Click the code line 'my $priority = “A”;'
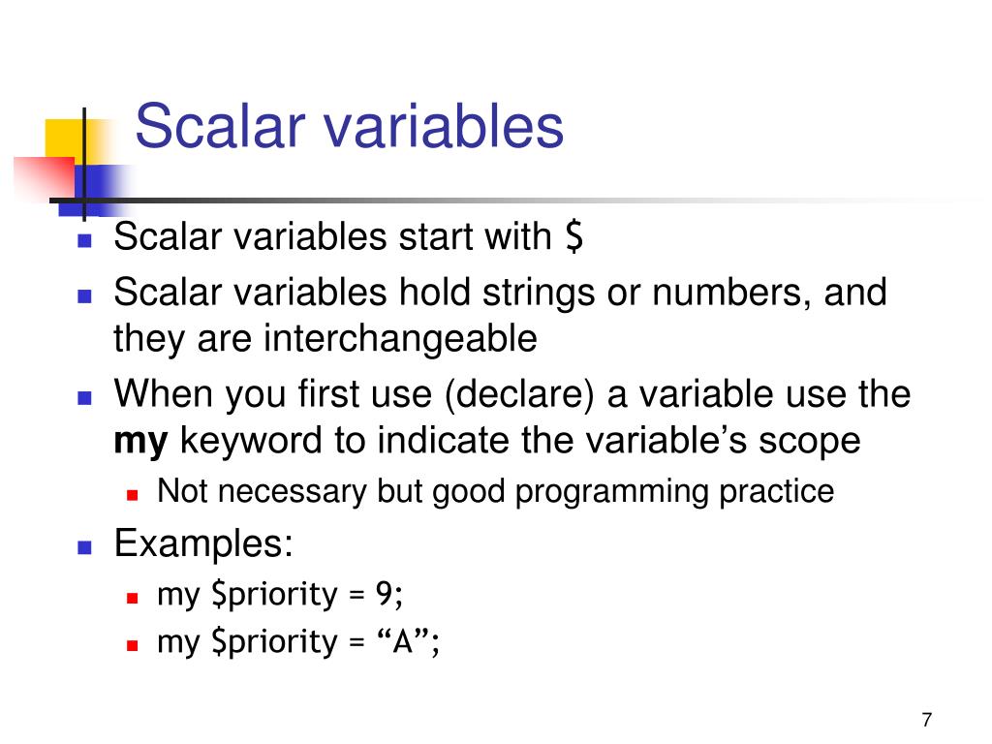 (298, 642)
